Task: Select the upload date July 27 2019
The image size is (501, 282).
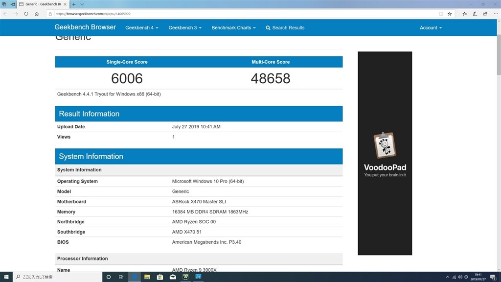Action: [x=196, y=127]
